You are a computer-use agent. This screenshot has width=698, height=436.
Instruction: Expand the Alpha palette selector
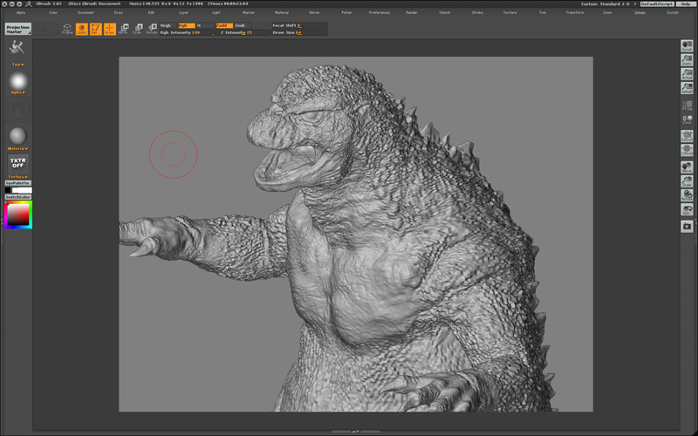tap(17, 82)
